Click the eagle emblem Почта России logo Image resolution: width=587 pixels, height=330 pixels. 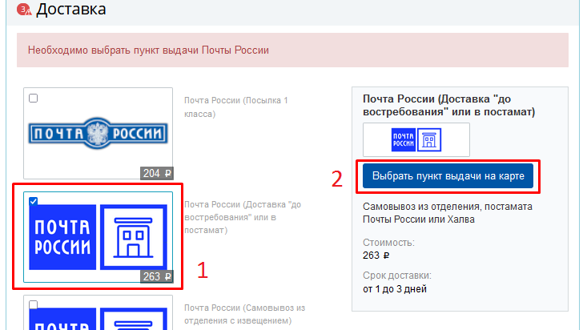coord(98,133)
